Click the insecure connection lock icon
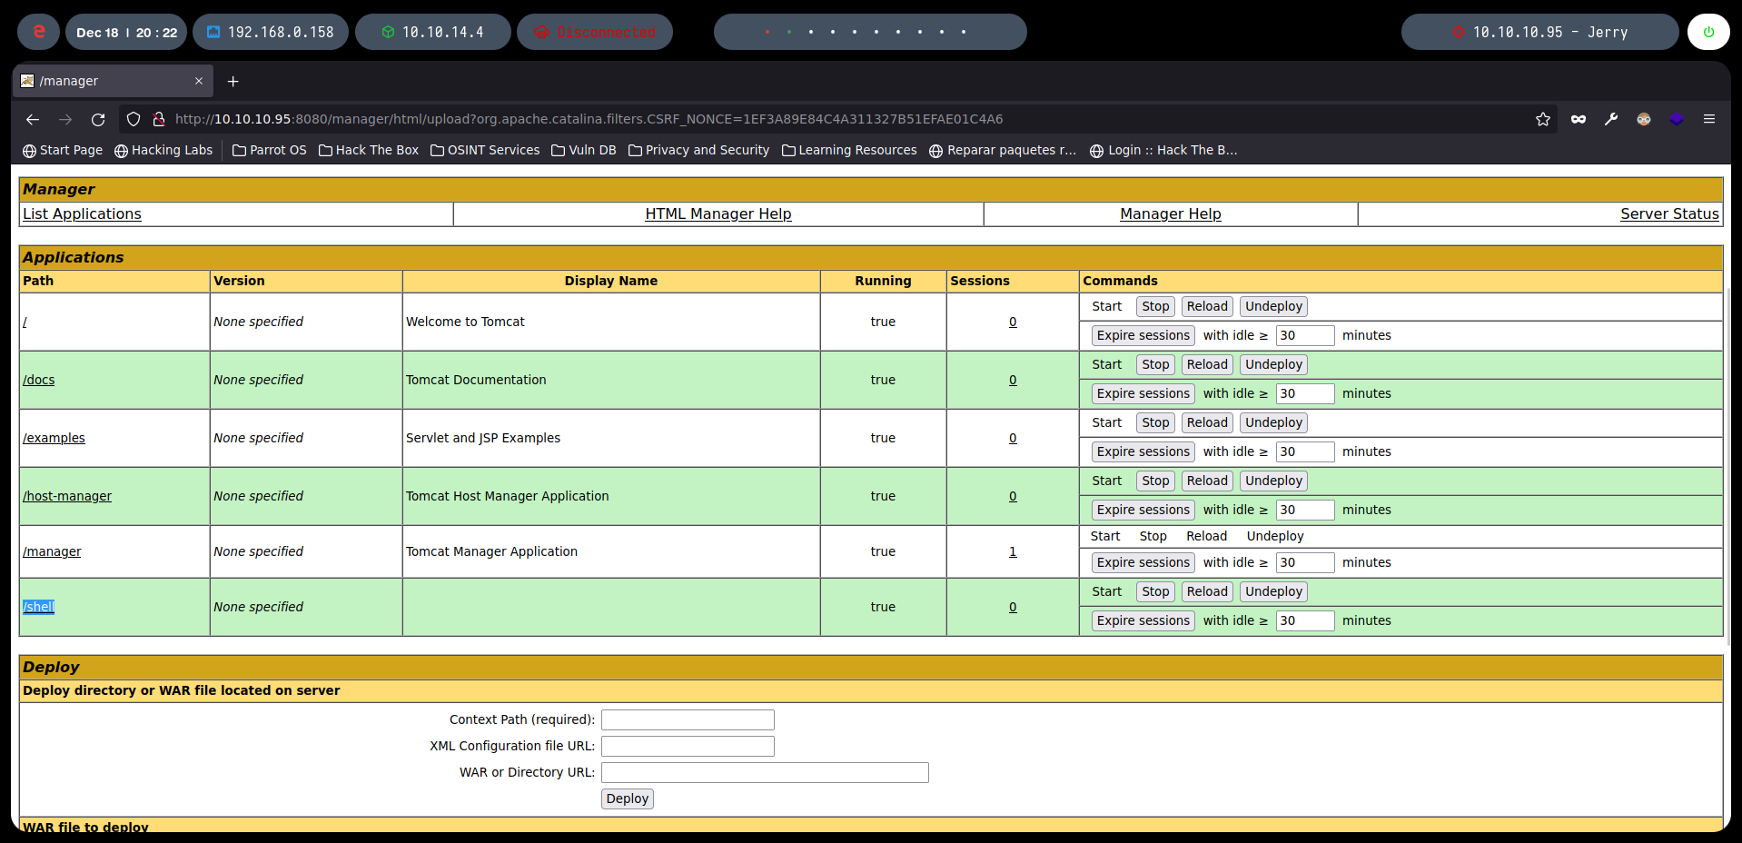Screen dimensions: 1742x843 (x=159, y=119)
